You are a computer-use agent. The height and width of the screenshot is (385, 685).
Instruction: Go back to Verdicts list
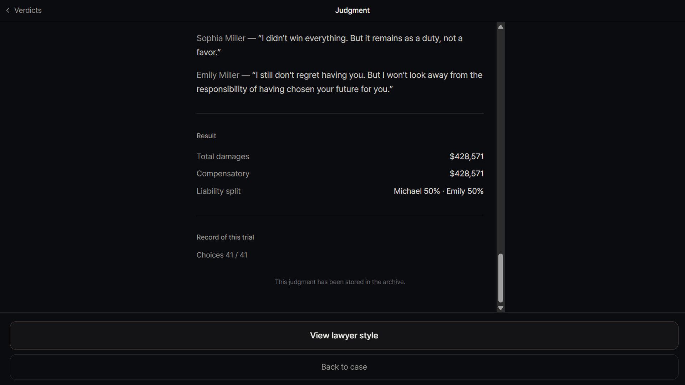24,10
